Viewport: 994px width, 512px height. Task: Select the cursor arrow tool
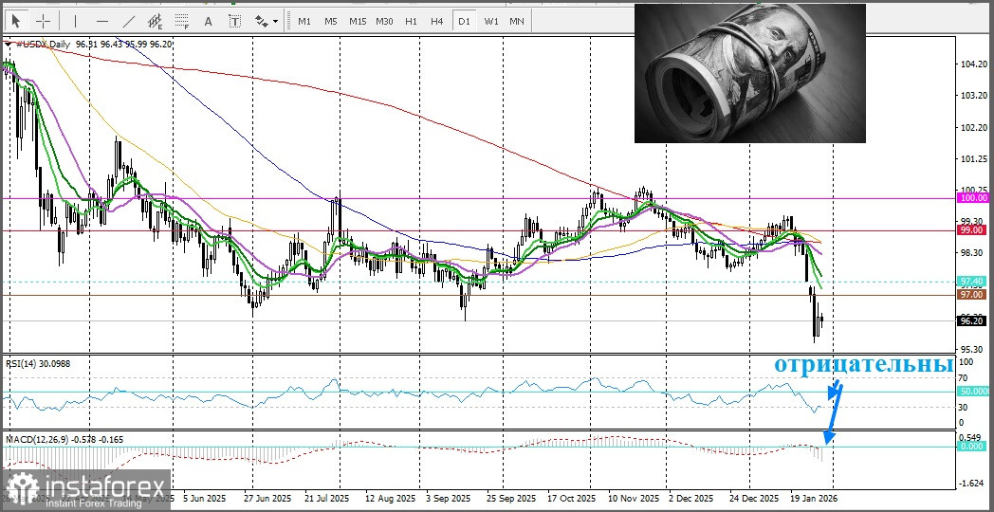(x=17, y=21)
